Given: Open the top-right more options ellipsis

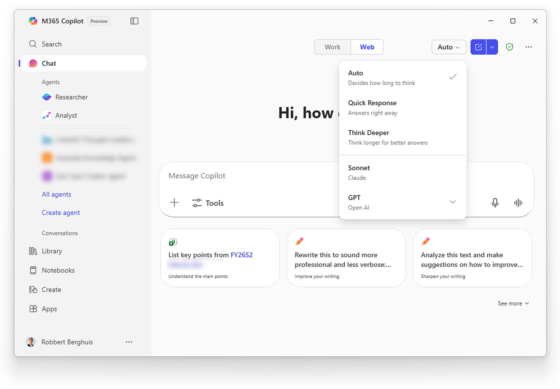Looking at the screenshot, I should [x=529, y=47].
